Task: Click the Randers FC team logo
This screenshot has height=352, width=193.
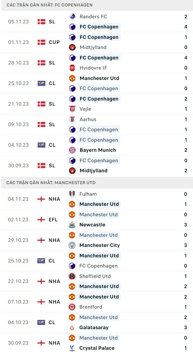Action: [72, 17]
